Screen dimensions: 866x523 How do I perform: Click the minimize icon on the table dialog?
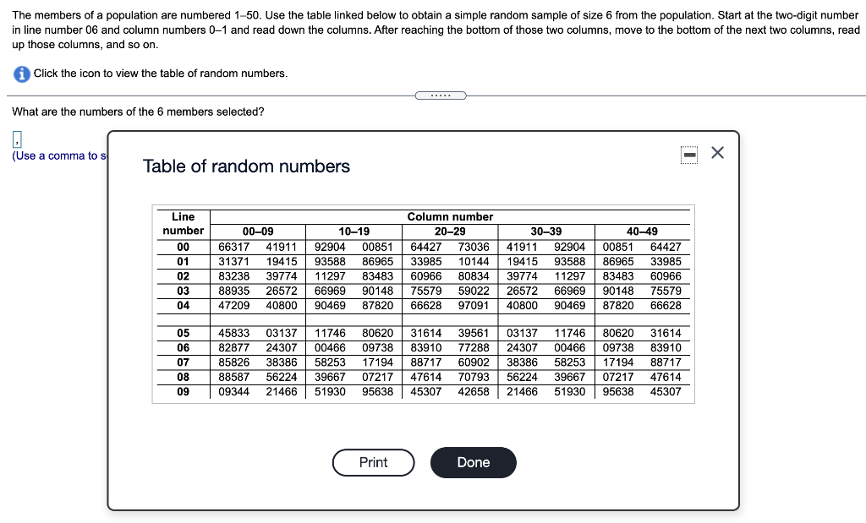click(x=688, y=153)
